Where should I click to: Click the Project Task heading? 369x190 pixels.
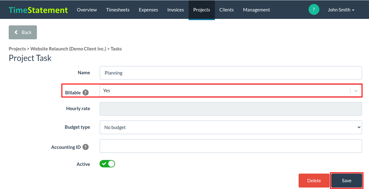coord(30,58)
